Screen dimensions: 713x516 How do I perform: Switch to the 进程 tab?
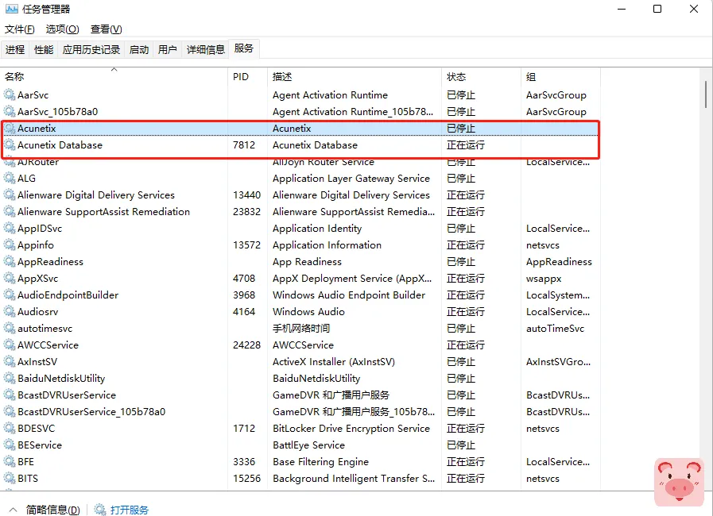[x=15, y=49]
